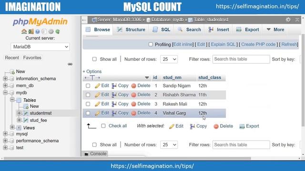Click With selected Edit pencil icon
The image size is (305, 171).
click(x=172, y=126)
